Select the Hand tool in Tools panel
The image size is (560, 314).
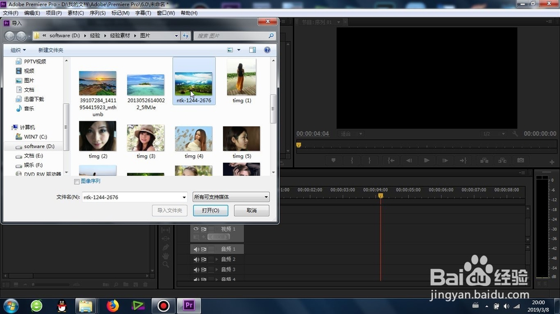point(165,255)
